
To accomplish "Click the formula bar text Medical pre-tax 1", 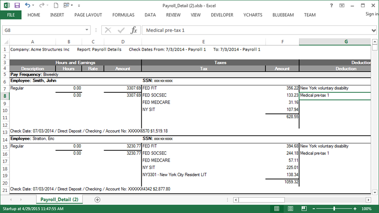I will [x=165, y=30].
